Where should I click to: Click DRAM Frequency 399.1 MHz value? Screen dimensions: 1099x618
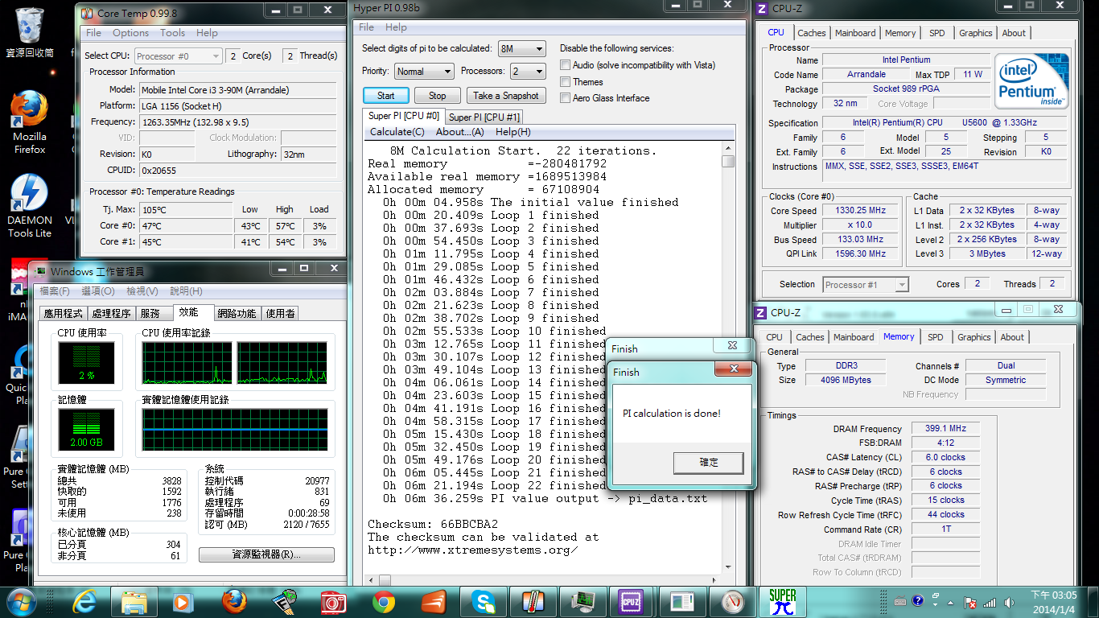pyautogui.click(x=945, y=429)
